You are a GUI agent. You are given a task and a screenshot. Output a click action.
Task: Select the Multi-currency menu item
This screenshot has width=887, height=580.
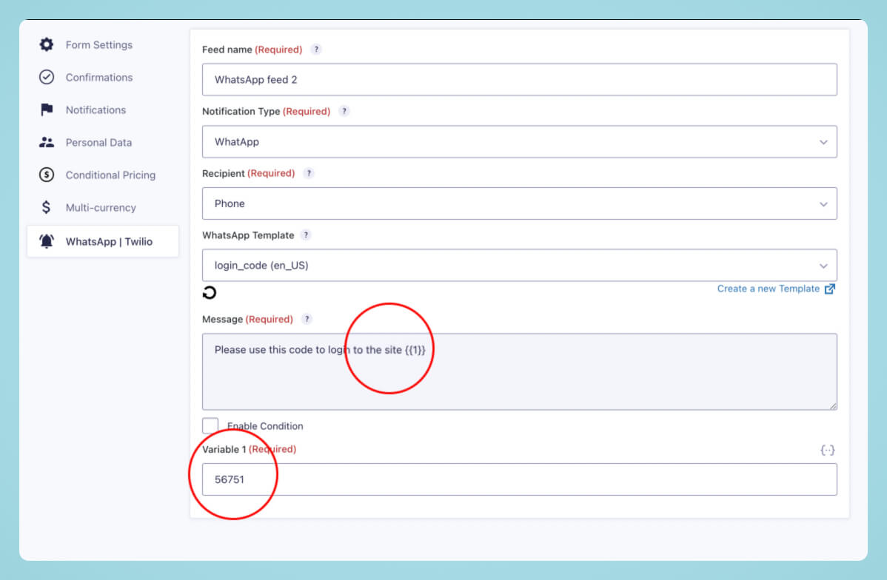pos(101,207)
